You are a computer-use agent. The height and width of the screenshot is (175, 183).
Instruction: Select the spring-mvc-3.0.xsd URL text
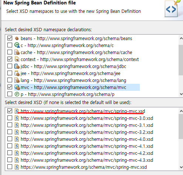tap(87, 118)
